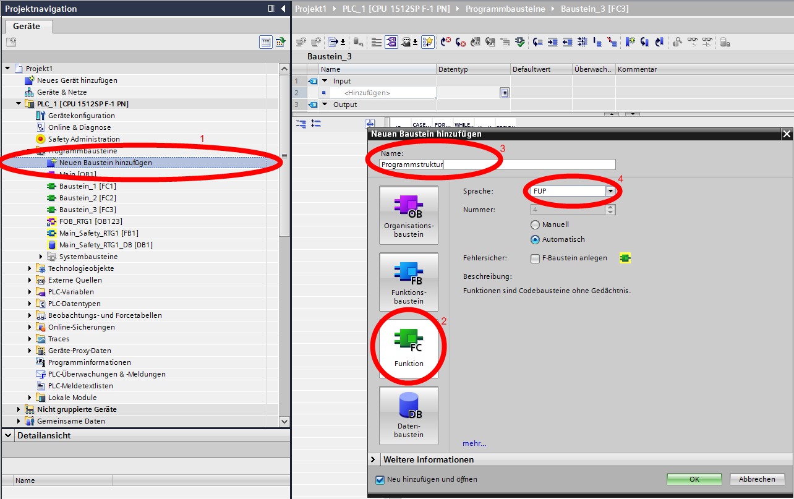
Task: Click Neues Gerät hinzufügen icon
Action: point(30,80)
